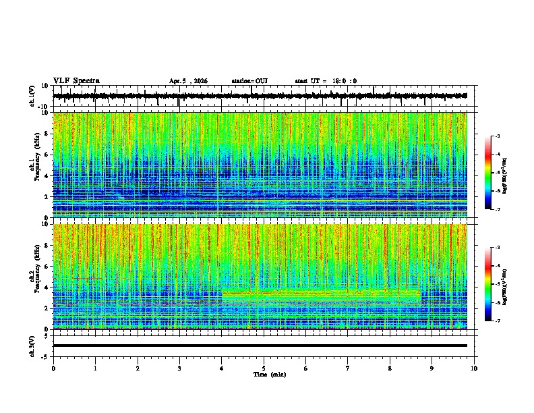Click time axis tick label "8"
This screenshot has height=413, width=534.
390,368
